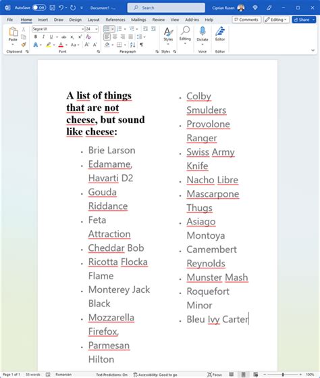Screen dimensions: 320x378
Task: Open the Comments pane button
Action: (x=246, y=20)
